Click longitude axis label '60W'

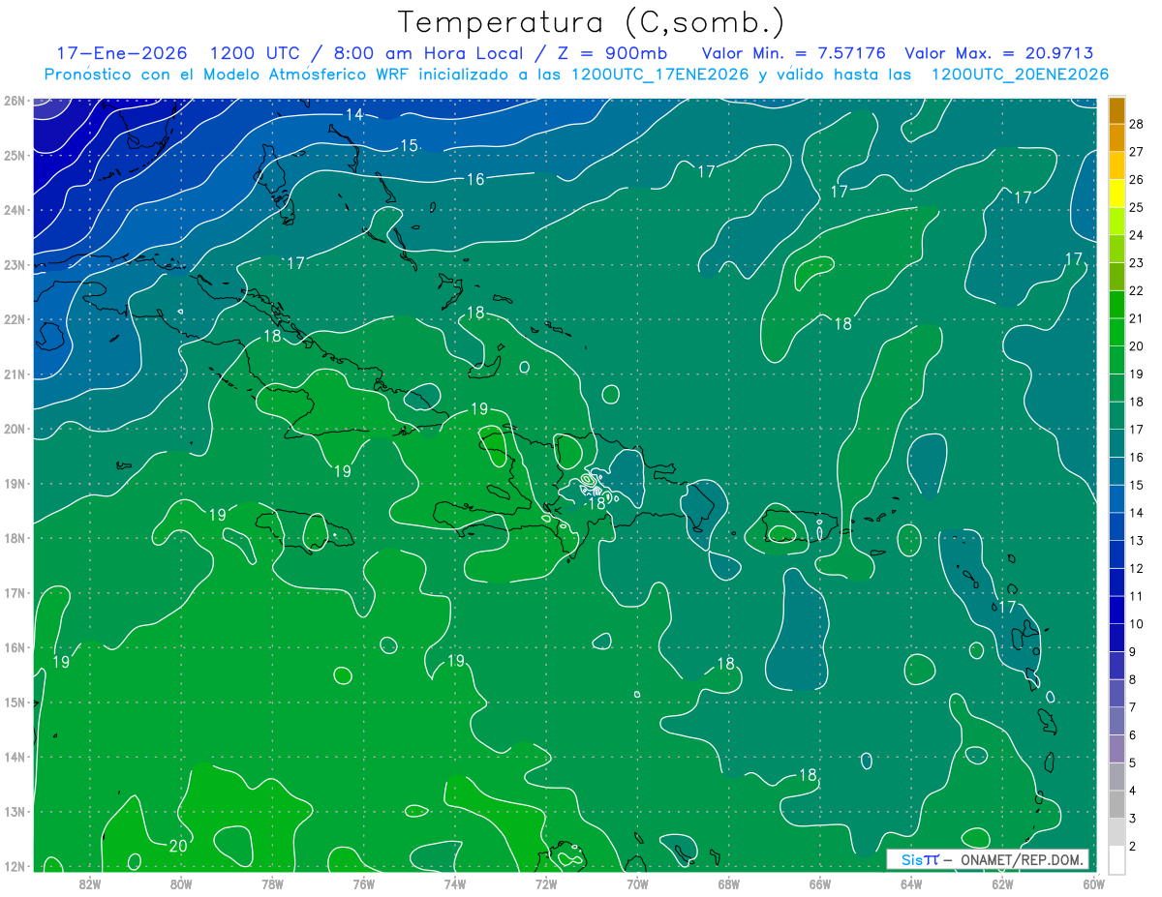pos(1094,883)
